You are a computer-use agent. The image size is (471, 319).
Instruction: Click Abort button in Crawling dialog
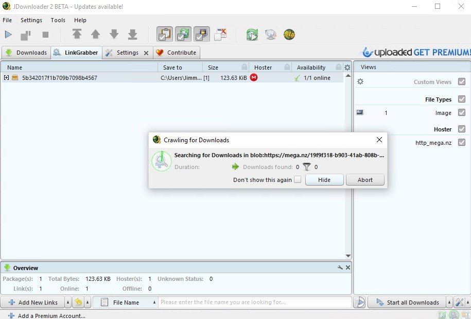365,180
